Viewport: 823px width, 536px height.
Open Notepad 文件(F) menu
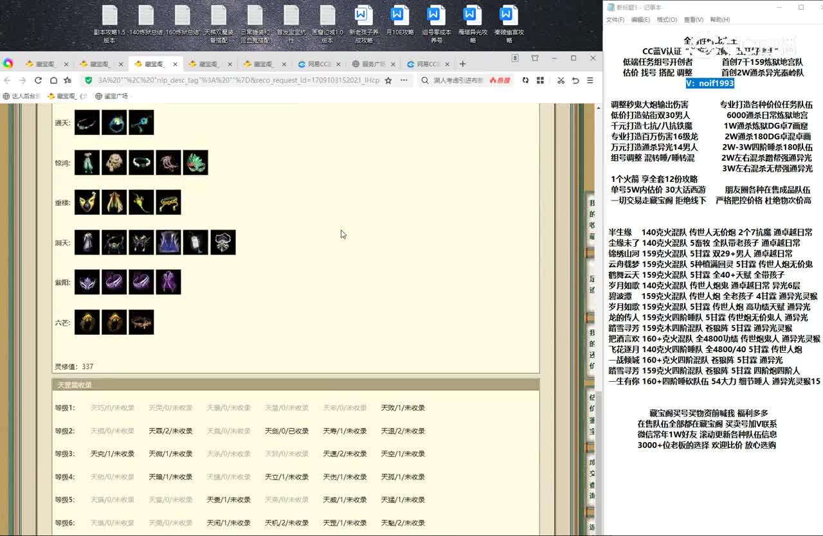[615, 20]
